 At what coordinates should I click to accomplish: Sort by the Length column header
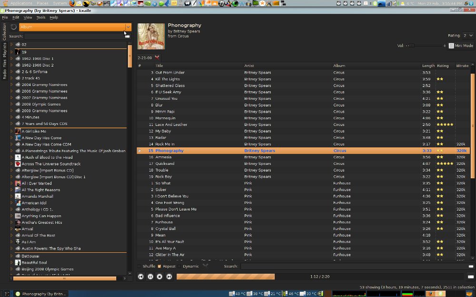tap(428, 66)
